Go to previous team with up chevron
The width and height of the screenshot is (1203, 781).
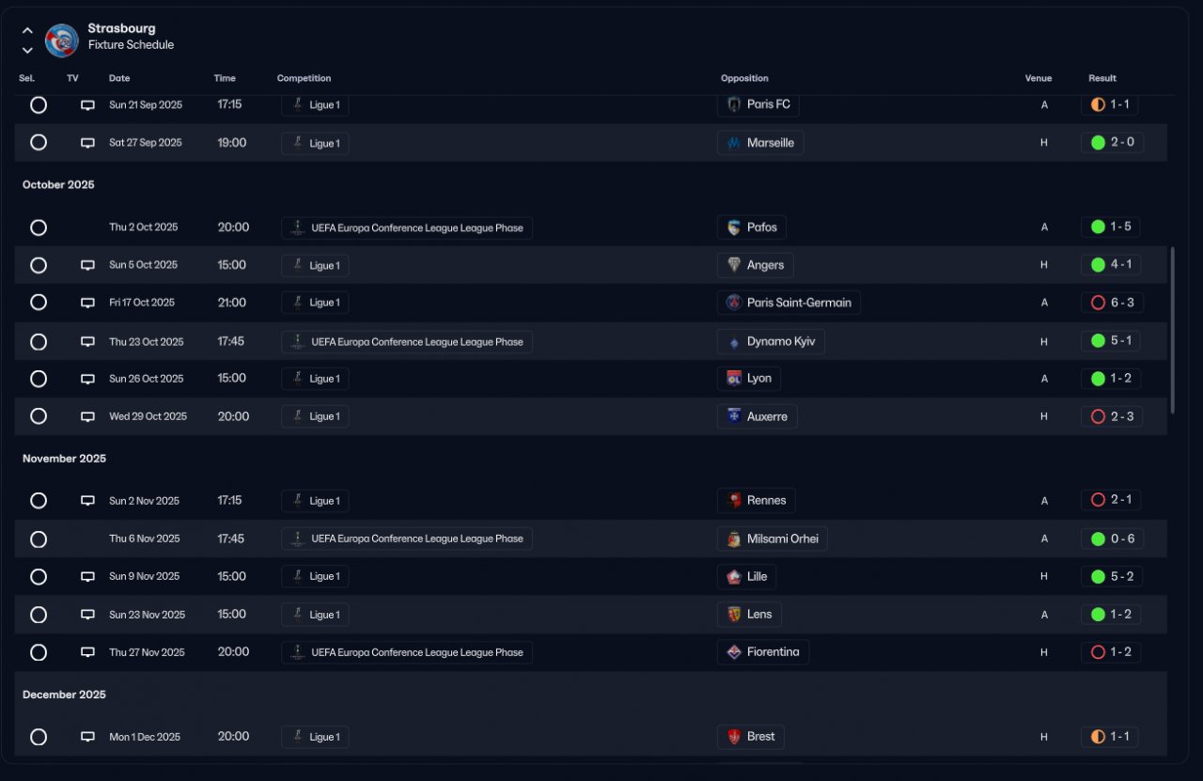click(x=27, y=31)
